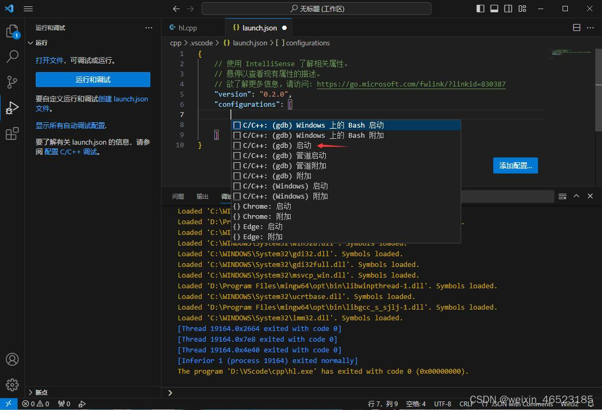Open the Extensions view icon

(x=12, y=133)
